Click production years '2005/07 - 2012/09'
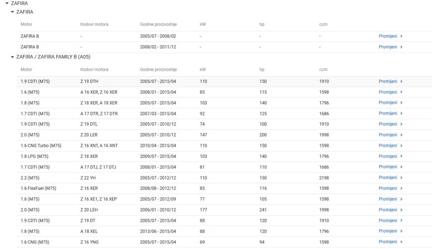The height and width of the screenshot is (249, 432). 158,199
